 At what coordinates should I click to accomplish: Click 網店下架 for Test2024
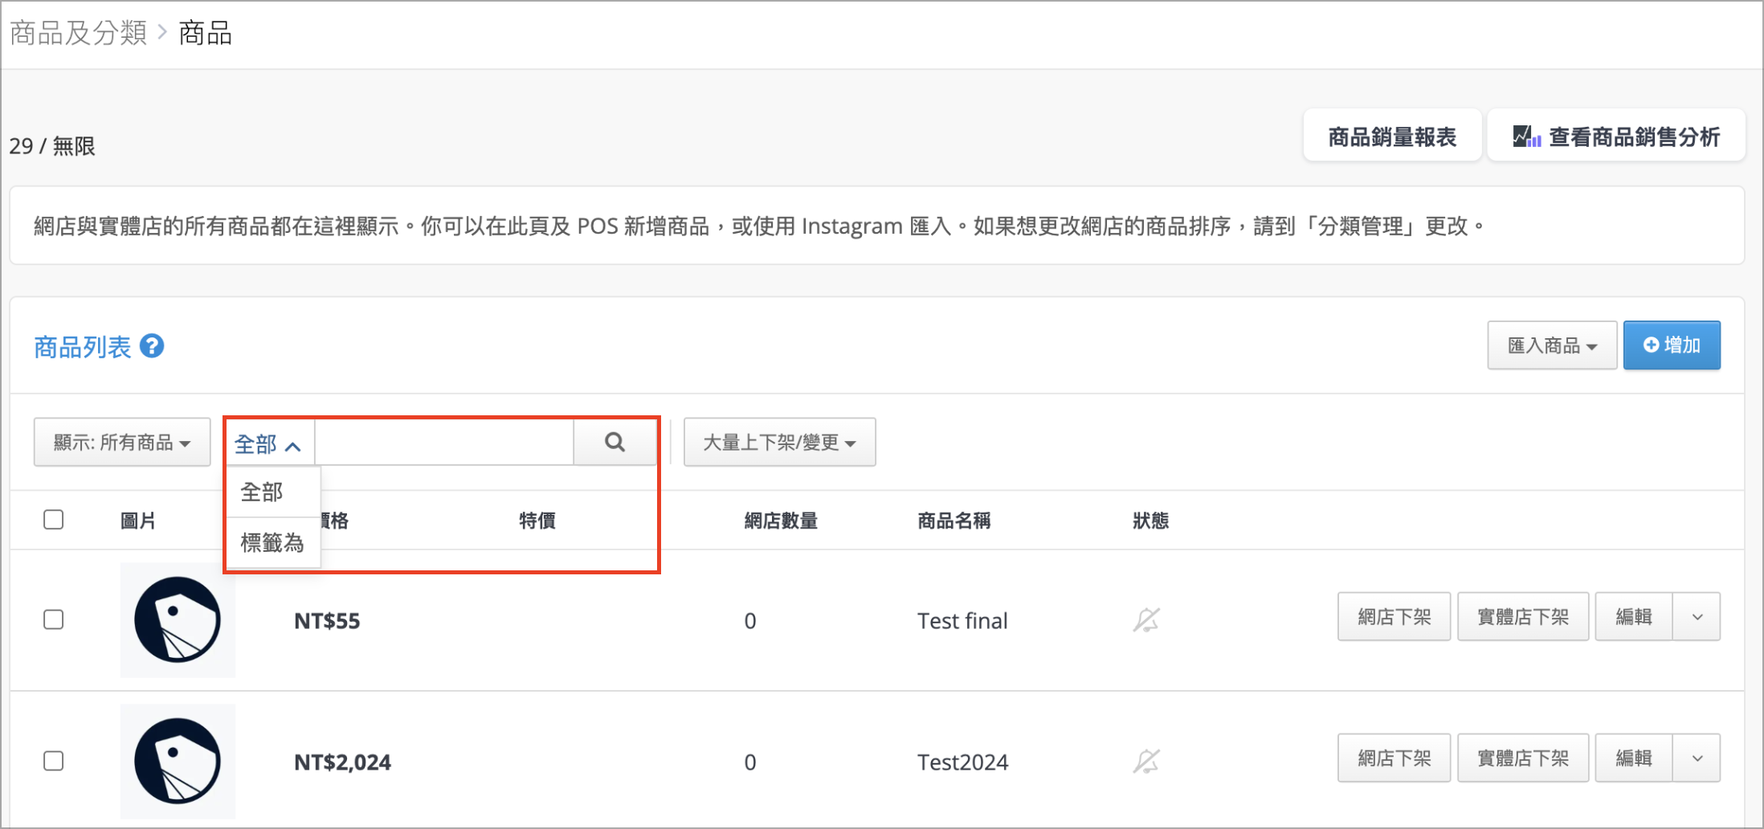(x=1394, y=758)
